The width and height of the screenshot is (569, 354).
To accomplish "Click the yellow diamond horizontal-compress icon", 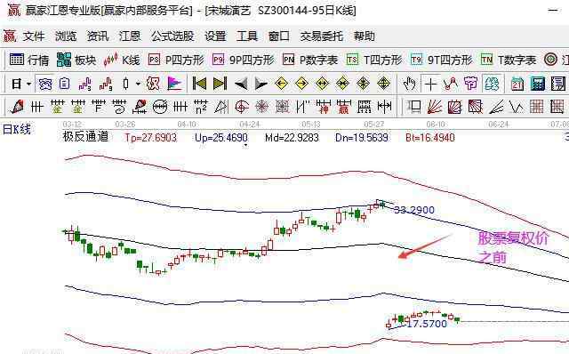I will 342,84.
